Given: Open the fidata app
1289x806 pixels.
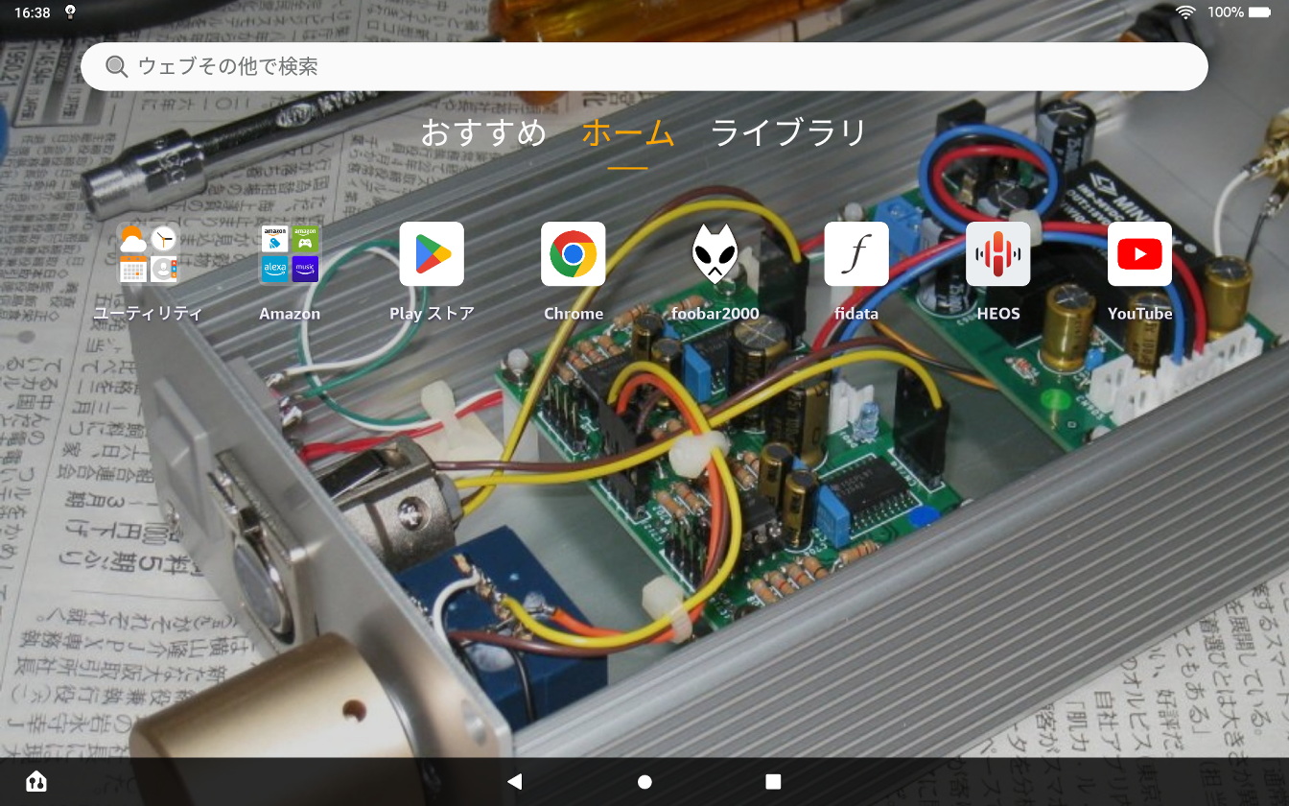Looking at the screenshot, I should click(x=856, y=254).
